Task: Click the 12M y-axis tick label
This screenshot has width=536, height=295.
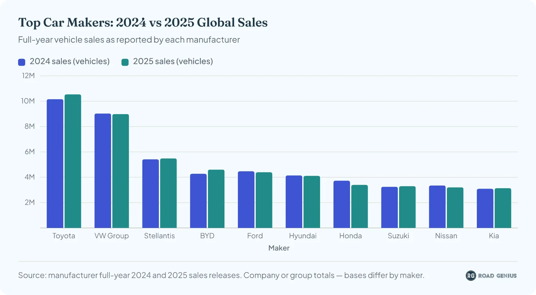Action: (28, 76)
